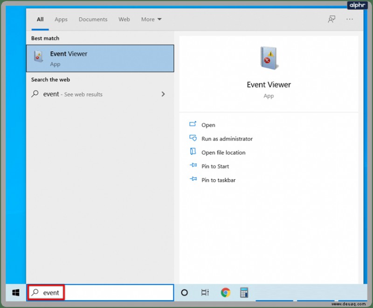Open the Apps search tab
The image size is (373, 308).
(61, 20)
